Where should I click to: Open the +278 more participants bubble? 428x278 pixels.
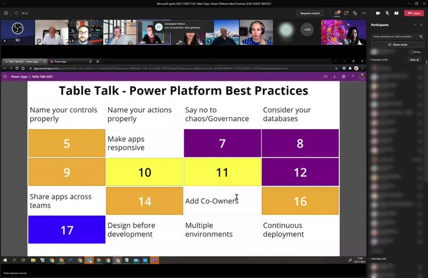307,30
